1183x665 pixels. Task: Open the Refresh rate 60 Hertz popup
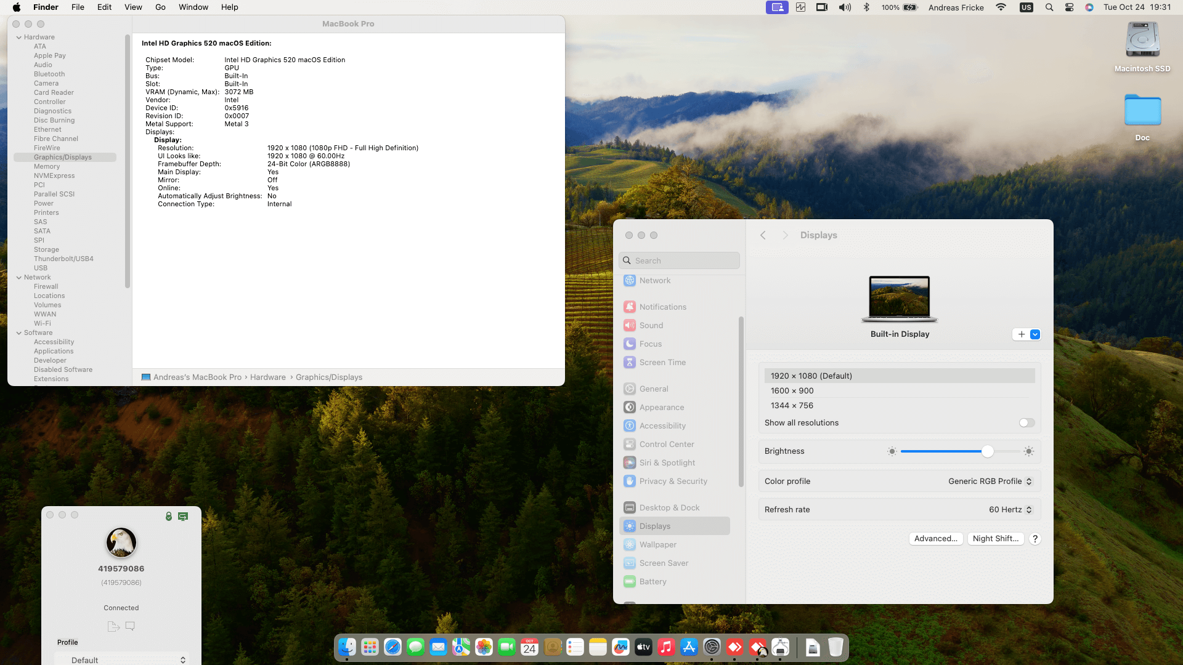point(1010,510)
